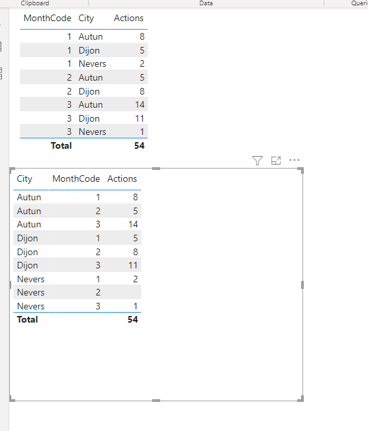The image size is (368, 431).
Task: Select Dijon row with MonthCode 1 in bottom table
Action: 77,238
